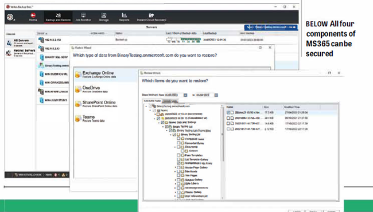Click the Last Backup column header
This screenshot has width=373, height=212.
[x=210, y=33]
